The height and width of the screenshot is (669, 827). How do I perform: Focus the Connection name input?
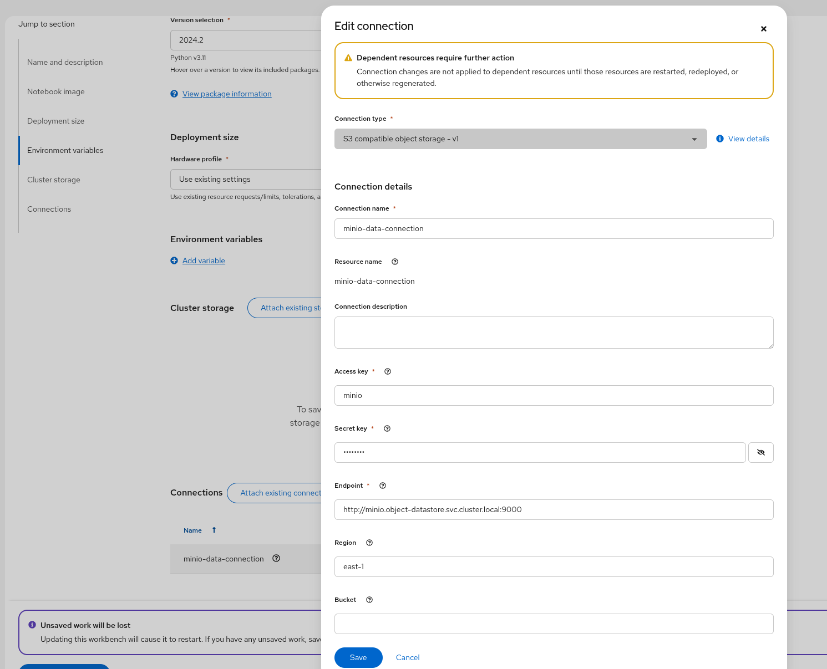coord(554,228)
